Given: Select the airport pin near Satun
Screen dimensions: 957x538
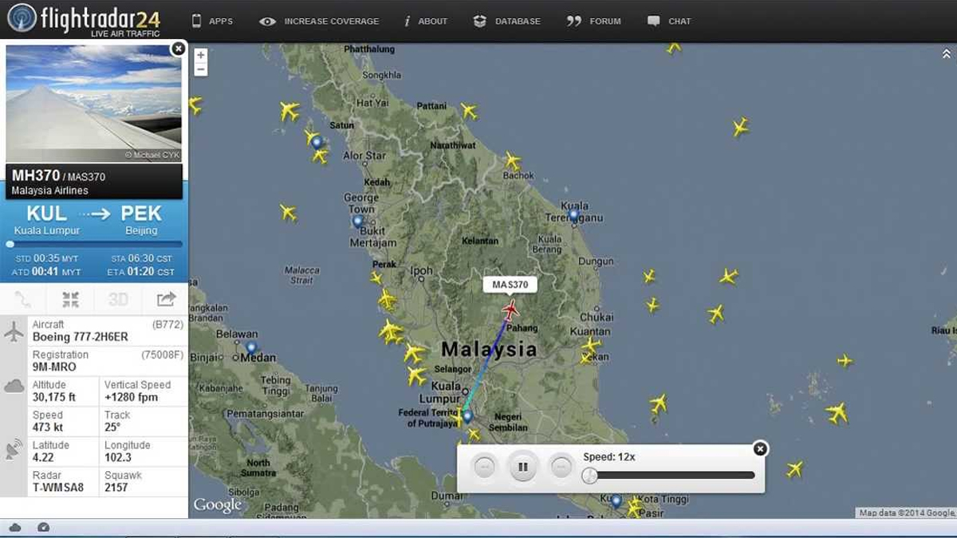Looking at the screenshot, I should [317, 143].
